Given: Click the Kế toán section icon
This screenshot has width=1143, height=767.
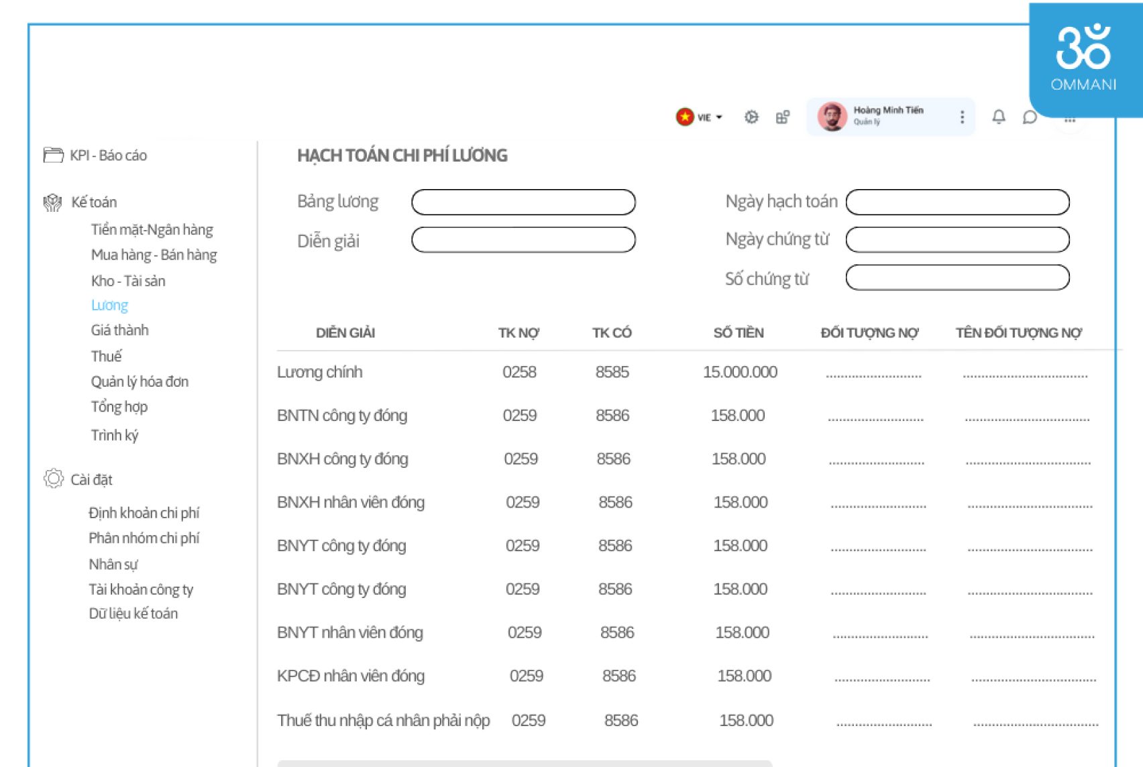Looking at the screenshot, I should tap(53, 202).
